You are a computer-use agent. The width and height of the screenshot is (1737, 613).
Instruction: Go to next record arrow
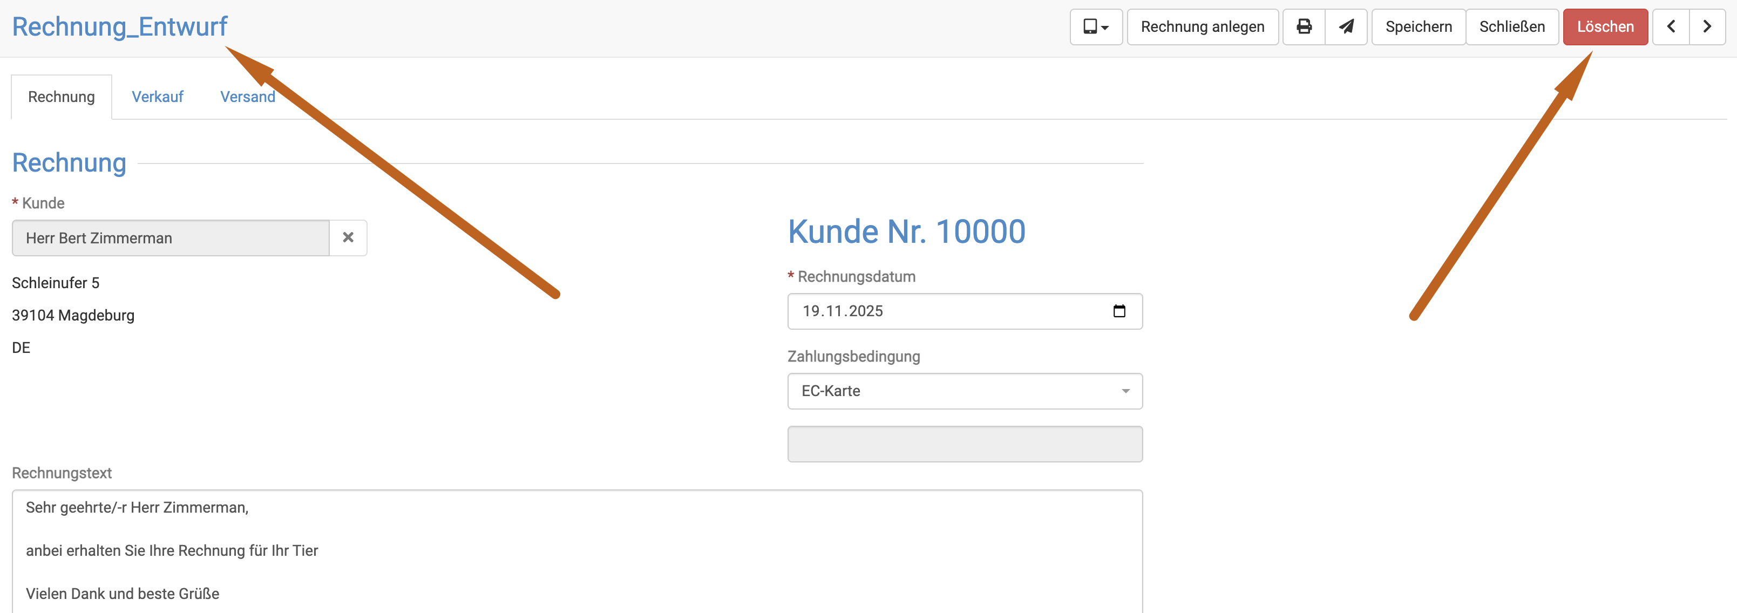coord(1707,27)
